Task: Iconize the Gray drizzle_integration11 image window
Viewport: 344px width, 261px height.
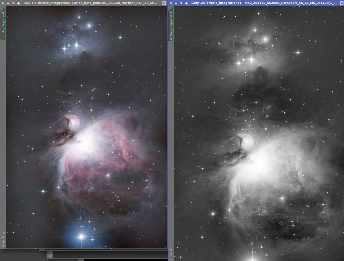Action: coord(181,3)
